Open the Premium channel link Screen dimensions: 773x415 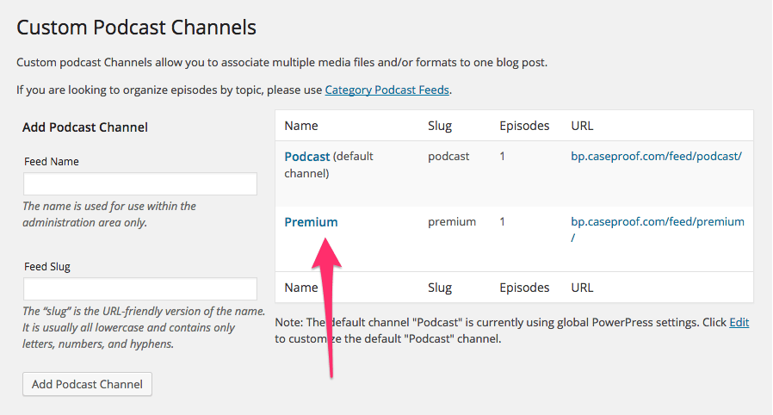coord(311,222)
